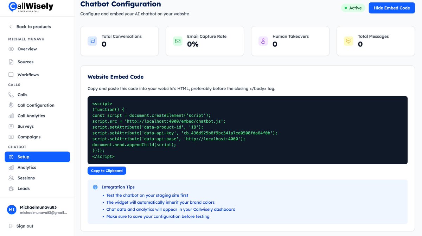Click the Active status badge
The image size is (422, 236).
click(x=353, y=8)
